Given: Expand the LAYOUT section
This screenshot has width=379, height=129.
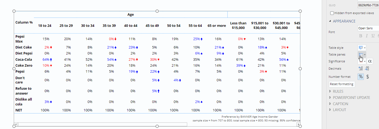Looking at the screenshot, I should 330,110.
